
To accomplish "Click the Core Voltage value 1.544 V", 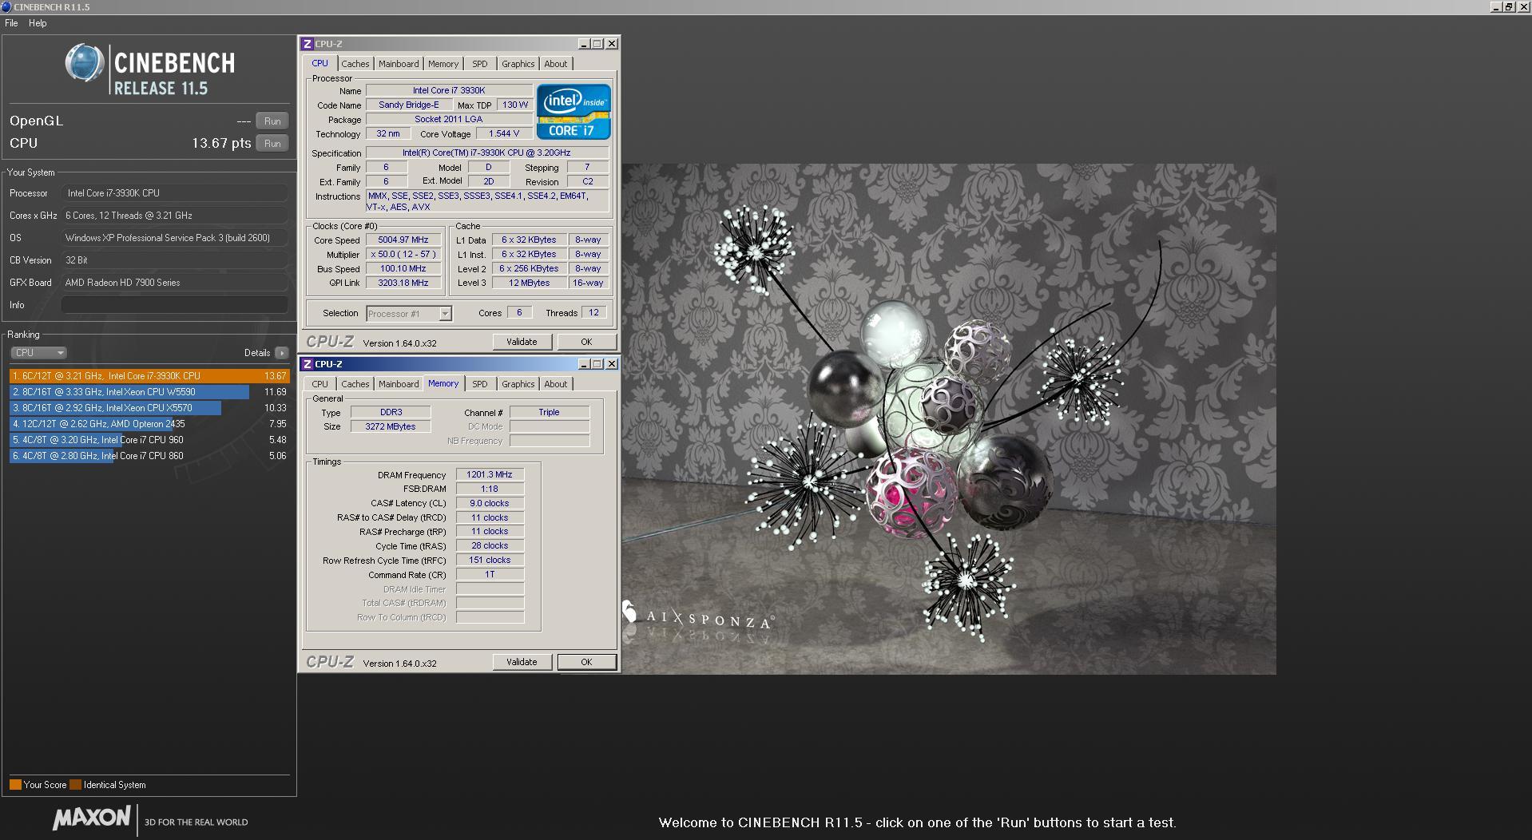I will (x=504, y=133).
